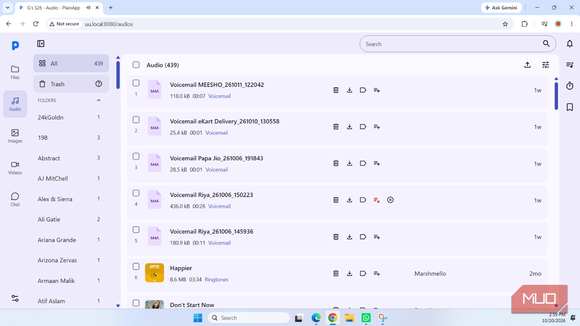Open app settings sliders icon at bottom left
The image size is (580, 326).
(15, 298)
